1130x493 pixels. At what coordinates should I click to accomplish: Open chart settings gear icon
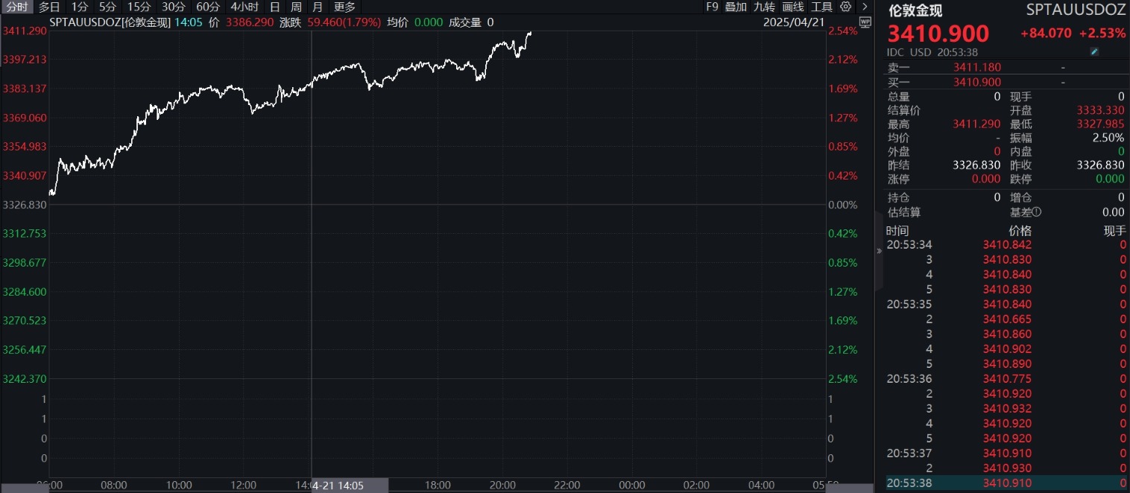(845, 7)
